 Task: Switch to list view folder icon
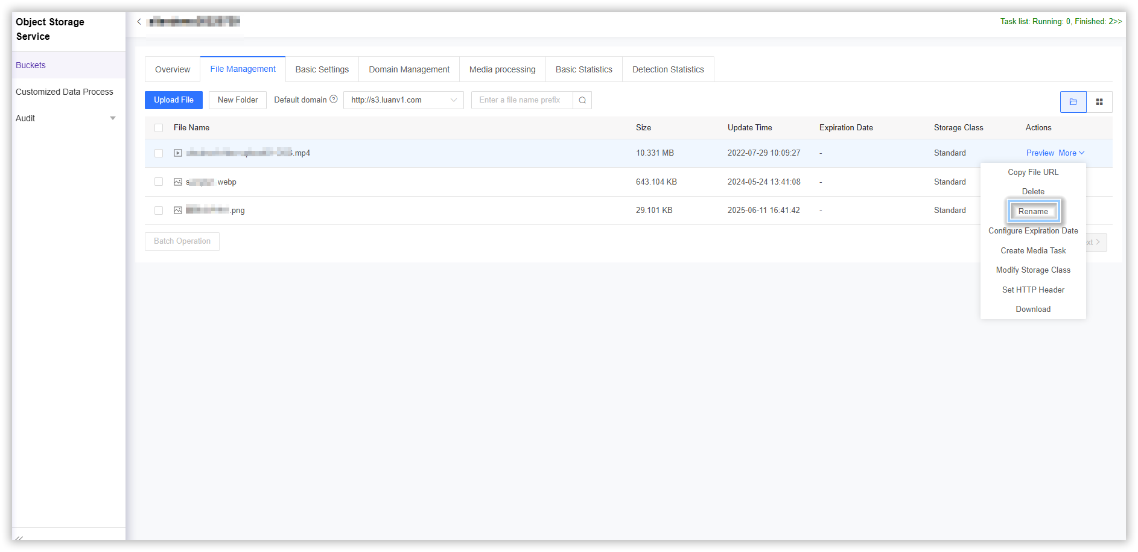pyautogui.click(x=1073, y=102)
